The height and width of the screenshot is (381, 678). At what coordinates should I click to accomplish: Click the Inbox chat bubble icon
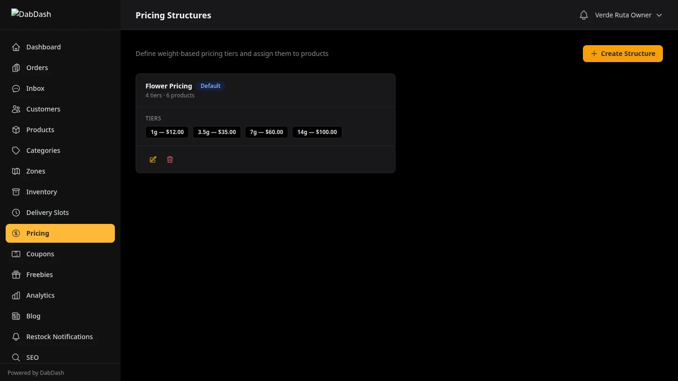(x=16, y=88)
